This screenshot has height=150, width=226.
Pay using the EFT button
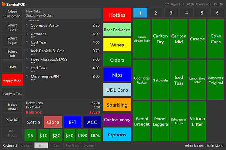[x=73, y=122]
